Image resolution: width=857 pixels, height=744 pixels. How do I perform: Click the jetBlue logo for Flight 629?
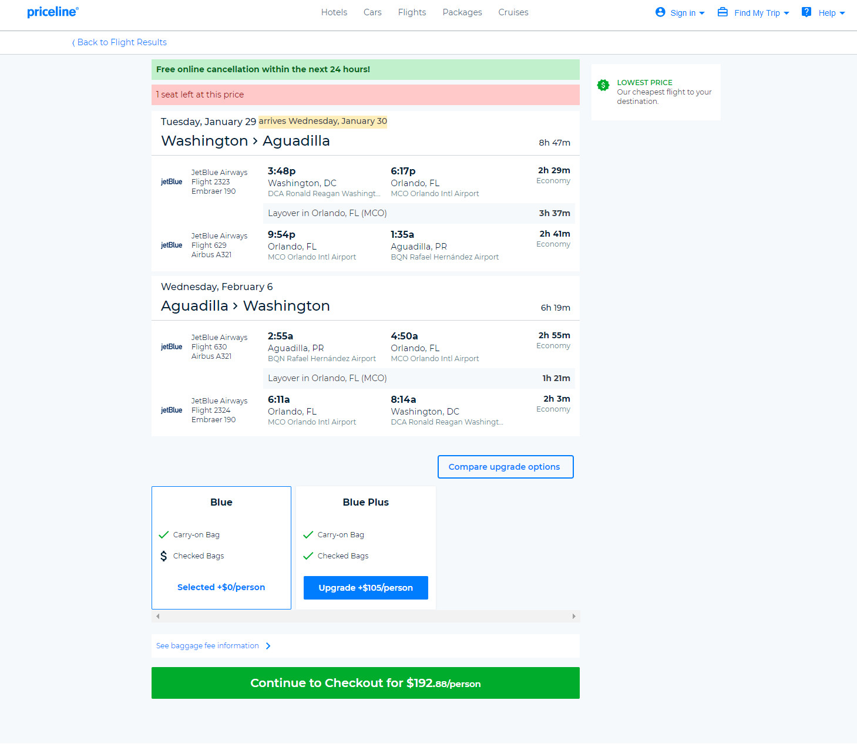tap(172, 245)
